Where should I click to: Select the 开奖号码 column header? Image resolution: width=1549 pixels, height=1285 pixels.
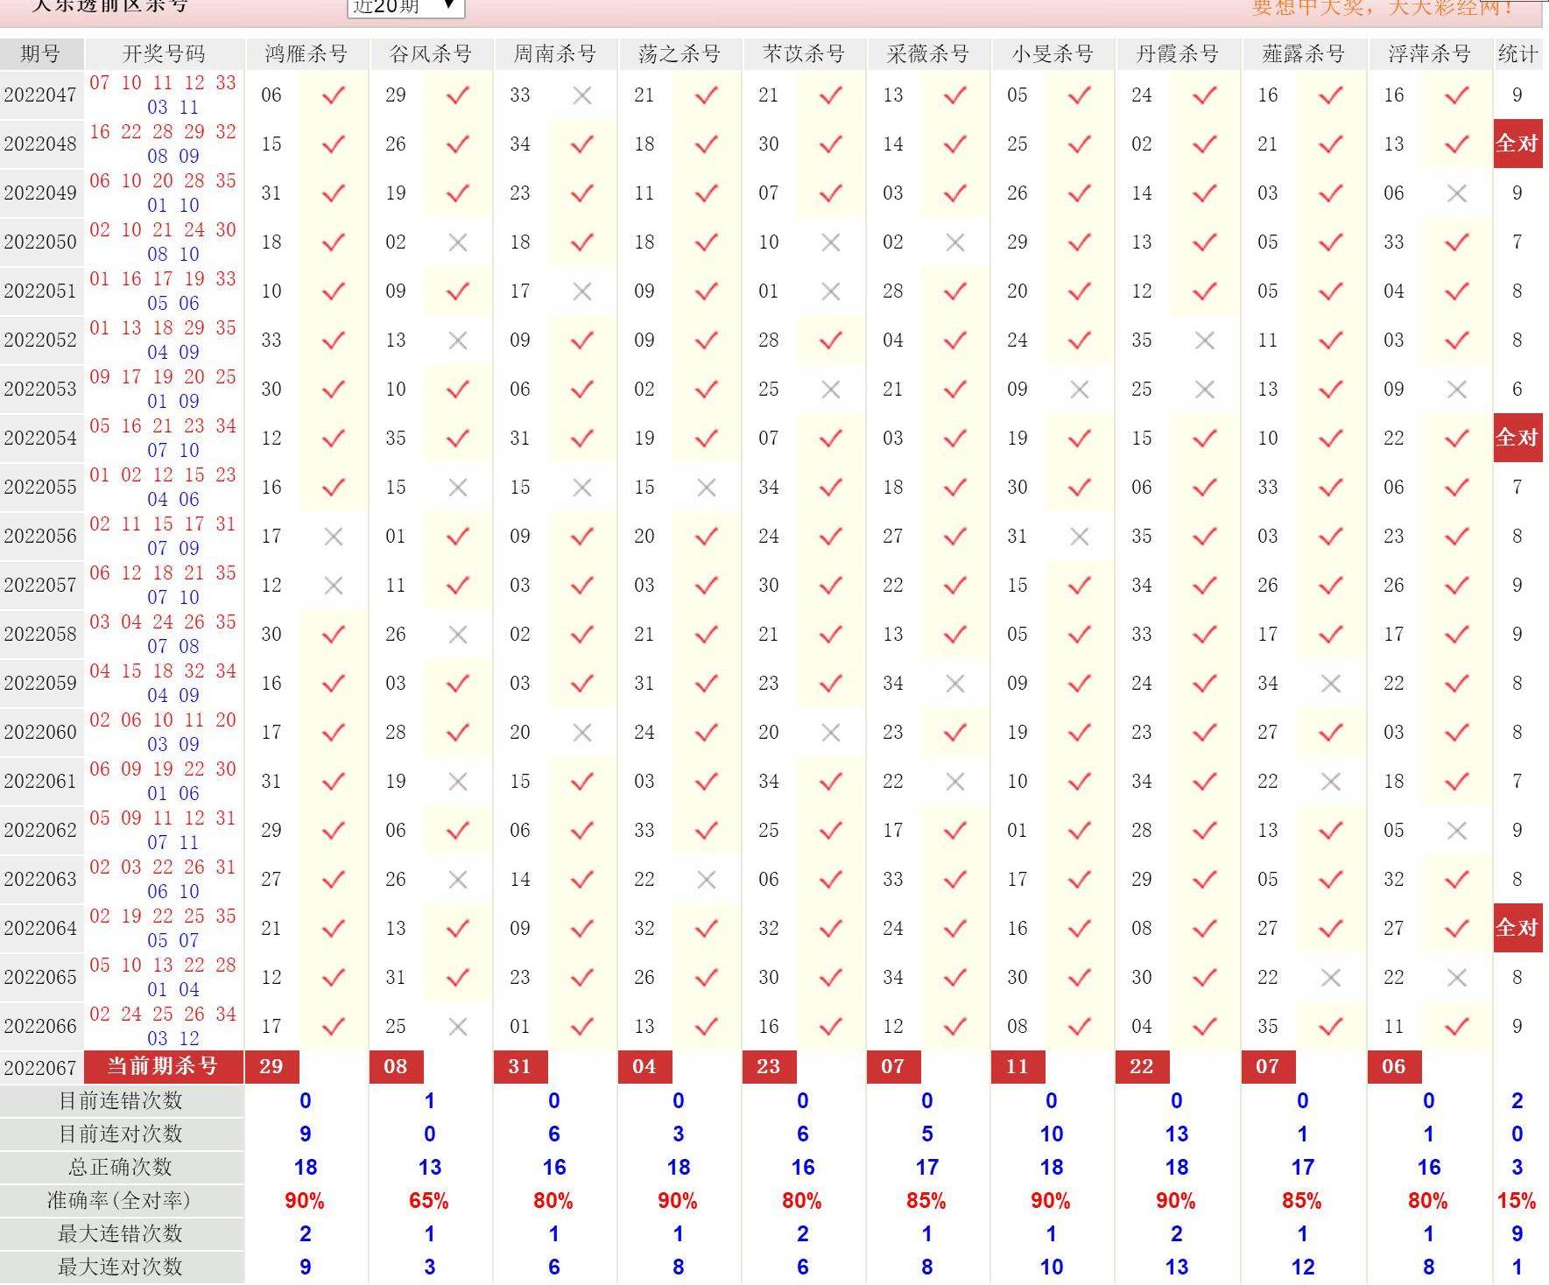pos(164,54)
